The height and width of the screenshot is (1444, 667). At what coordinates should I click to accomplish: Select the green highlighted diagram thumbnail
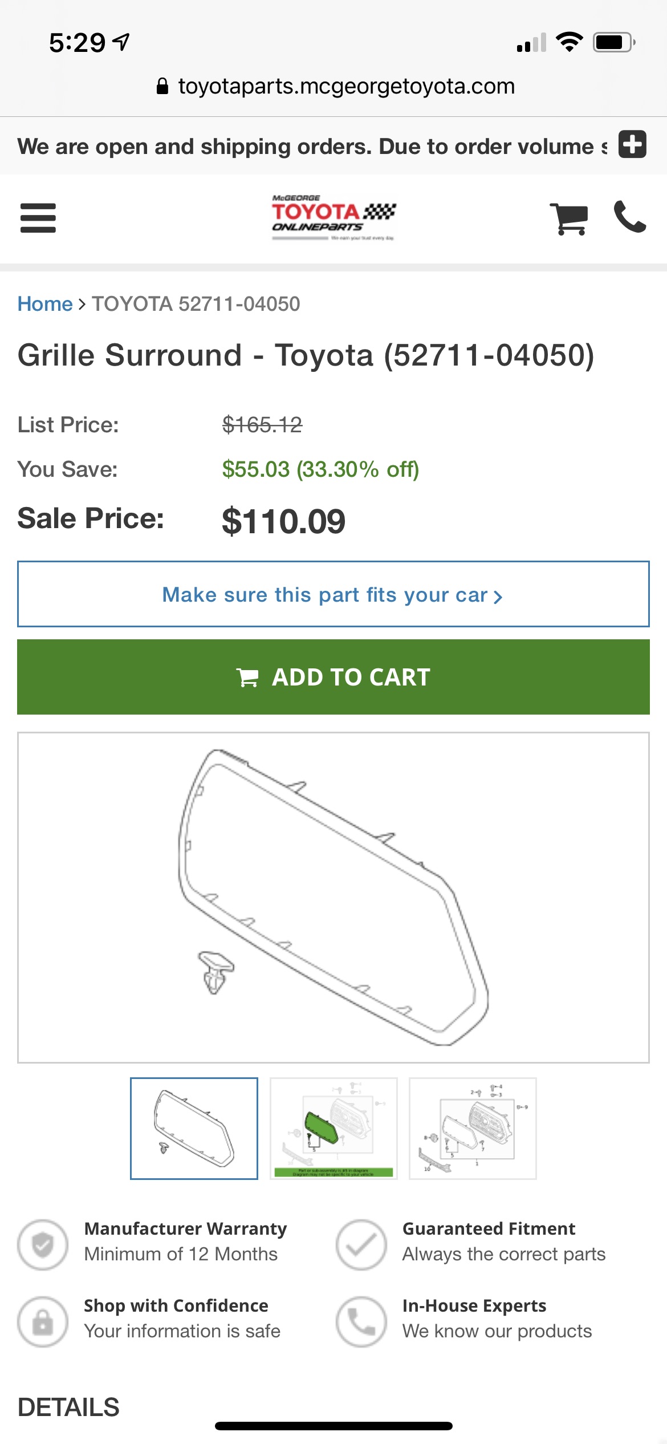point(333,1129)
